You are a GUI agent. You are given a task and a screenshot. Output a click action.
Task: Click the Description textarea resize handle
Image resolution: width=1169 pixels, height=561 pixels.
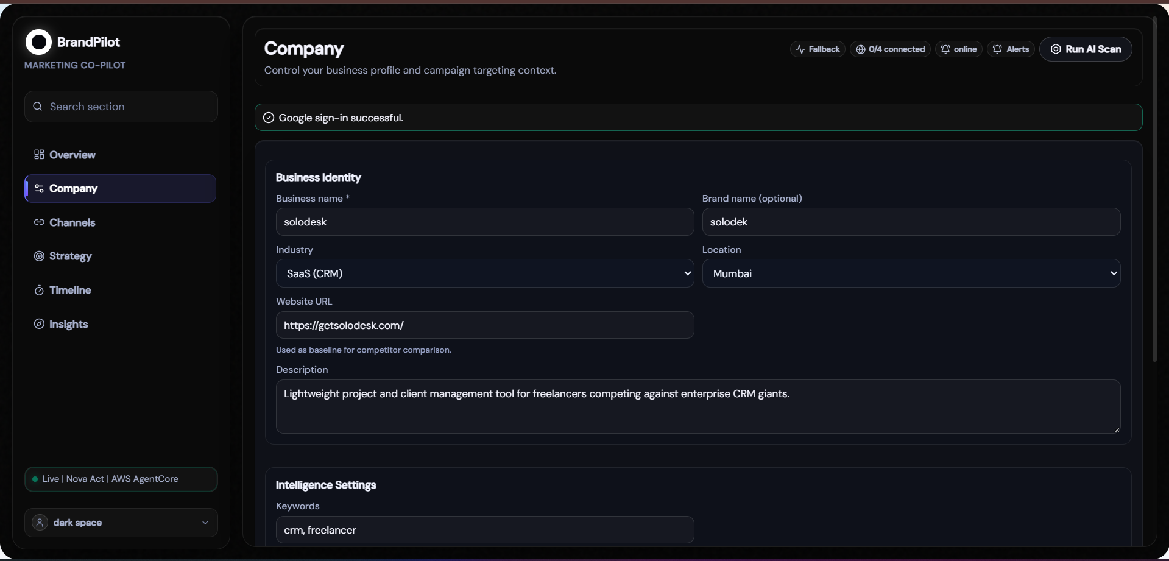tap(1116, 429)
